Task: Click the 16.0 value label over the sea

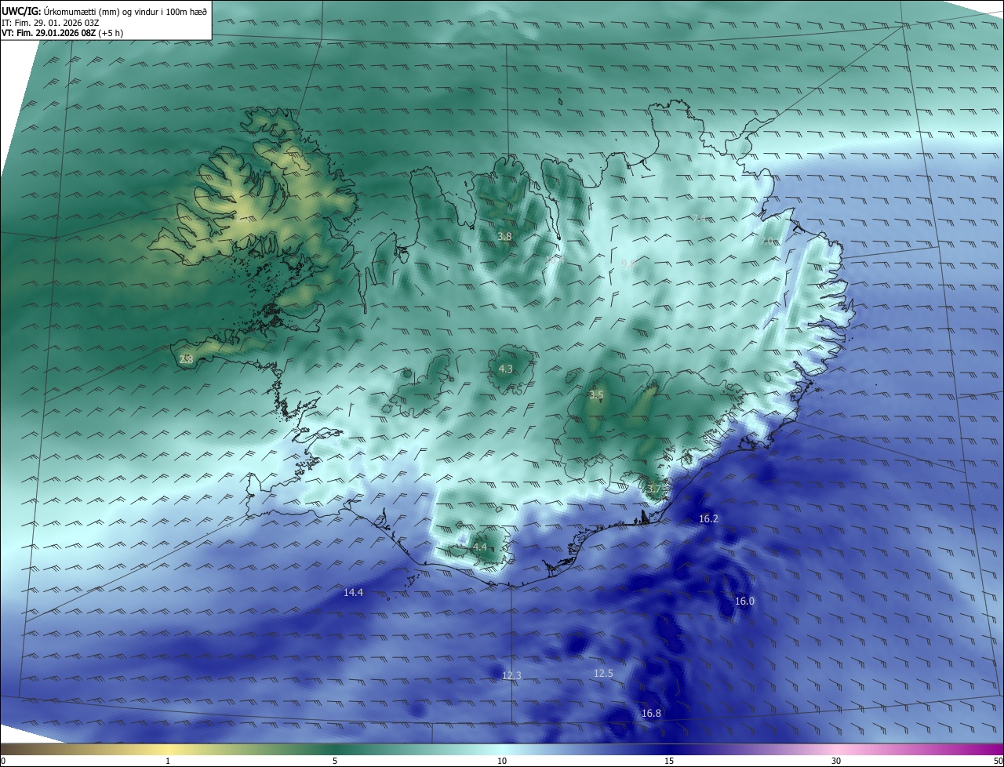Action: click(744, 602)
